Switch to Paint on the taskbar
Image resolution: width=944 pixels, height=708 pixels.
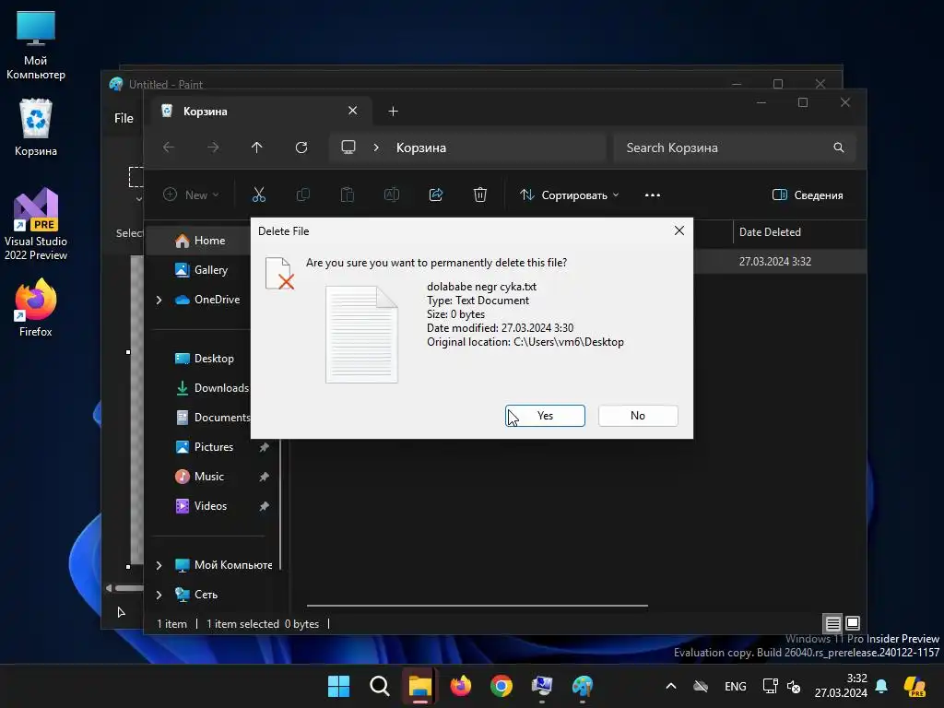[583, 686]
